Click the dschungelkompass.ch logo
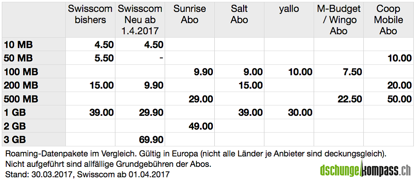416x181 pixels. (x=365, y=171)
